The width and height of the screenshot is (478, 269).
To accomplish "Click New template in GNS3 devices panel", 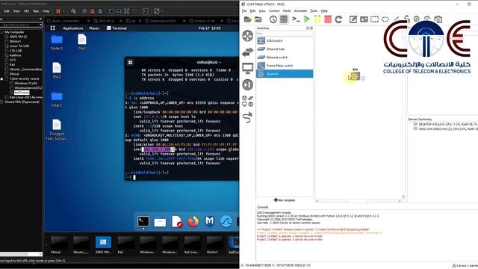I will coord(285,200).
